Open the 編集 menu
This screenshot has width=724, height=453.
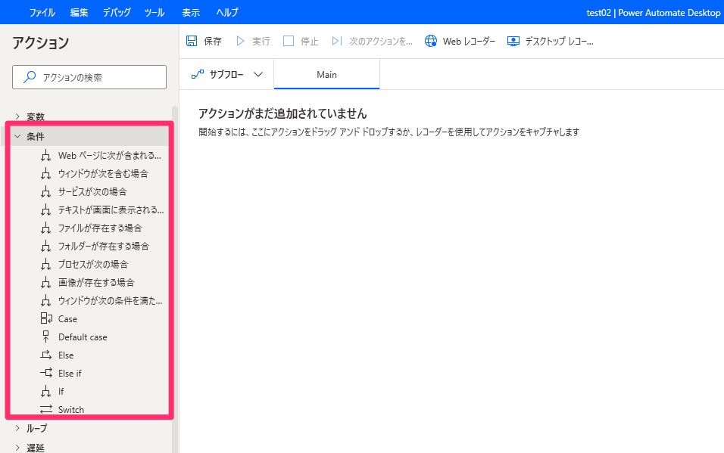pos(79,12)
